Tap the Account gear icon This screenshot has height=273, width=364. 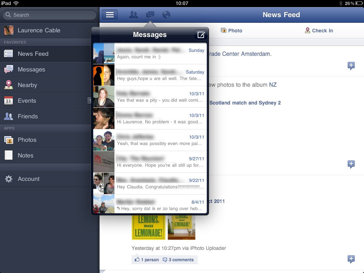coord(9,179)
